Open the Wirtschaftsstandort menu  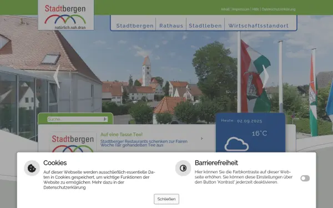259,26
